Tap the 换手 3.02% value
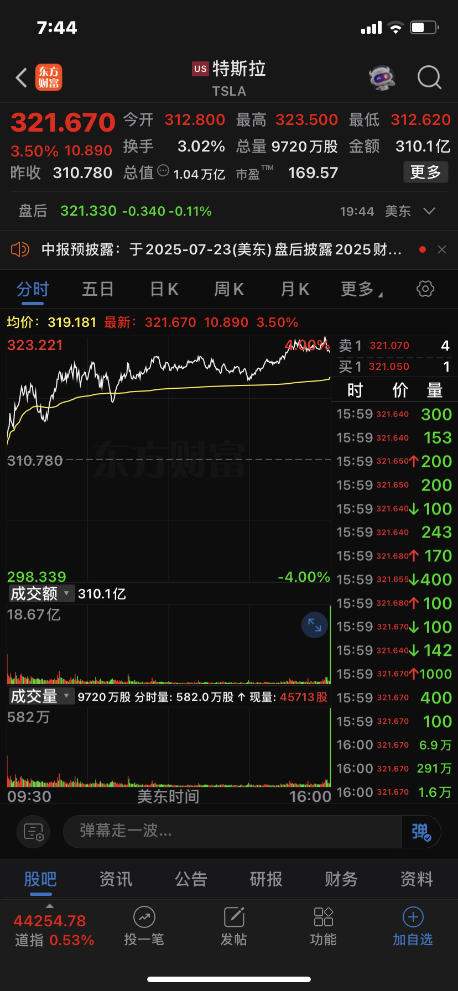 click(x=201, y=147)
